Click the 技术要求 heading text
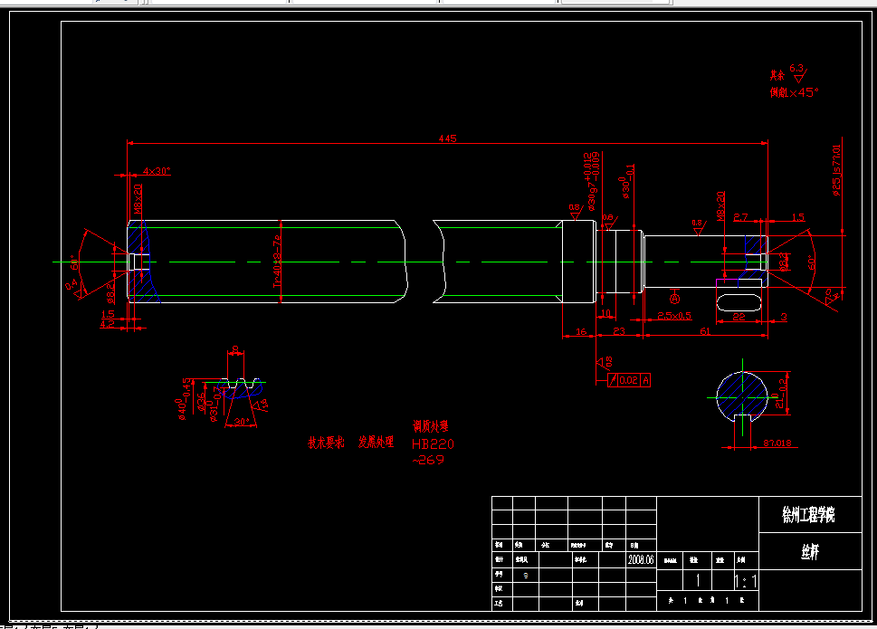877x629 pixels. click(326, 443)
